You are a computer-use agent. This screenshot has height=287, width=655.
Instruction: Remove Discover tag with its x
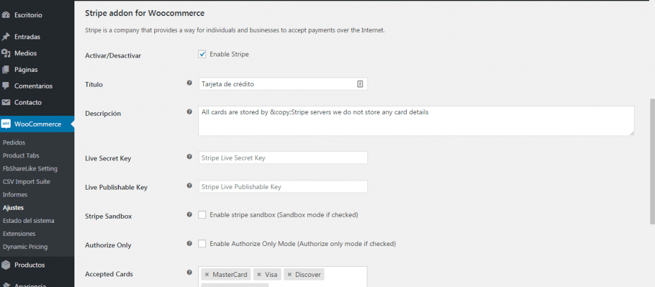[x=289, y=275]
